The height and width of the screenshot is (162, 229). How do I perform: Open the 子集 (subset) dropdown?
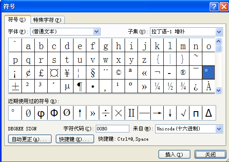[x=219, y=32]
